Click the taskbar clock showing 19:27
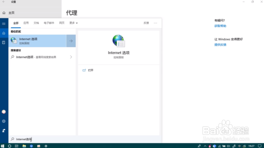 pyautogui.click(x=251, y=146)
